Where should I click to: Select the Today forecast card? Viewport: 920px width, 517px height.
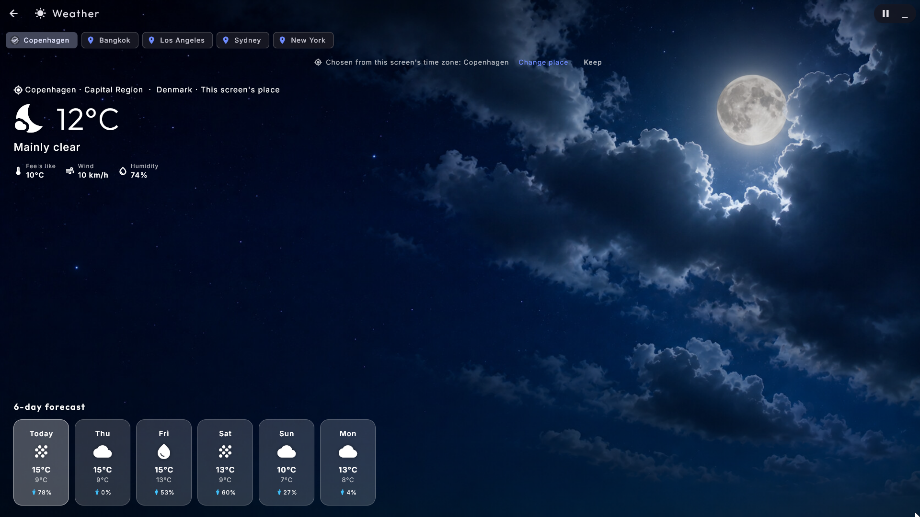point(41,462)
